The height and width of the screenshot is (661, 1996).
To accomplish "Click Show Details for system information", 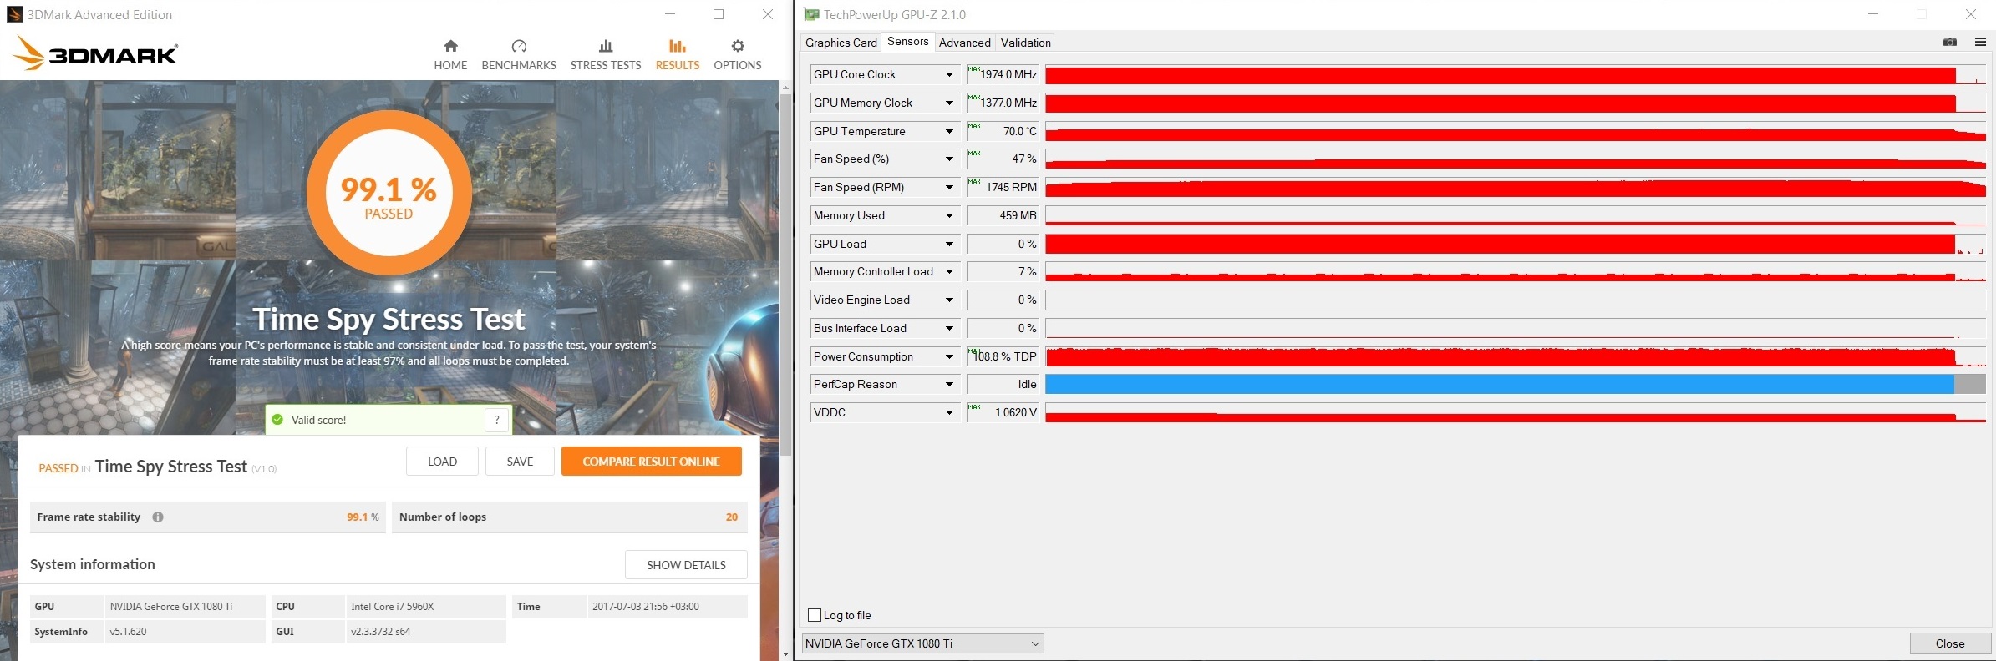I will pos(686,565).
